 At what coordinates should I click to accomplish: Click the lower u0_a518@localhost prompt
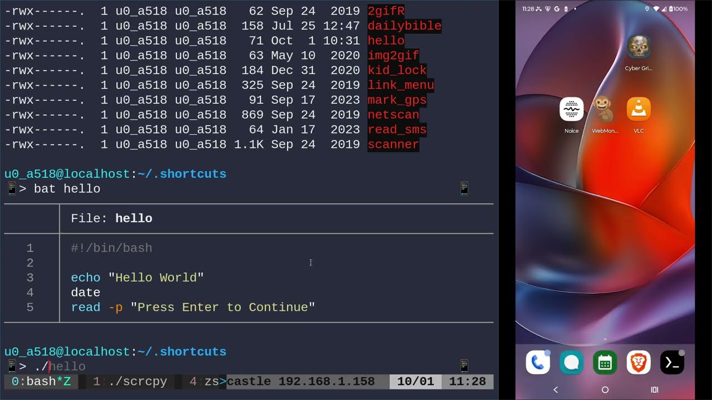[x=67, y=352]
